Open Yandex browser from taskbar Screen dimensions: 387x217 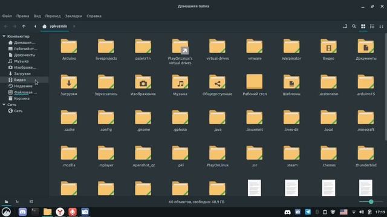click(x=60, y=212)
